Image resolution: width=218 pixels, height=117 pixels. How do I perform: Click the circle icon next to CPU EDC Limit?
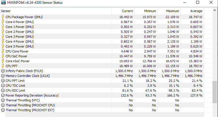coord(3,90)
